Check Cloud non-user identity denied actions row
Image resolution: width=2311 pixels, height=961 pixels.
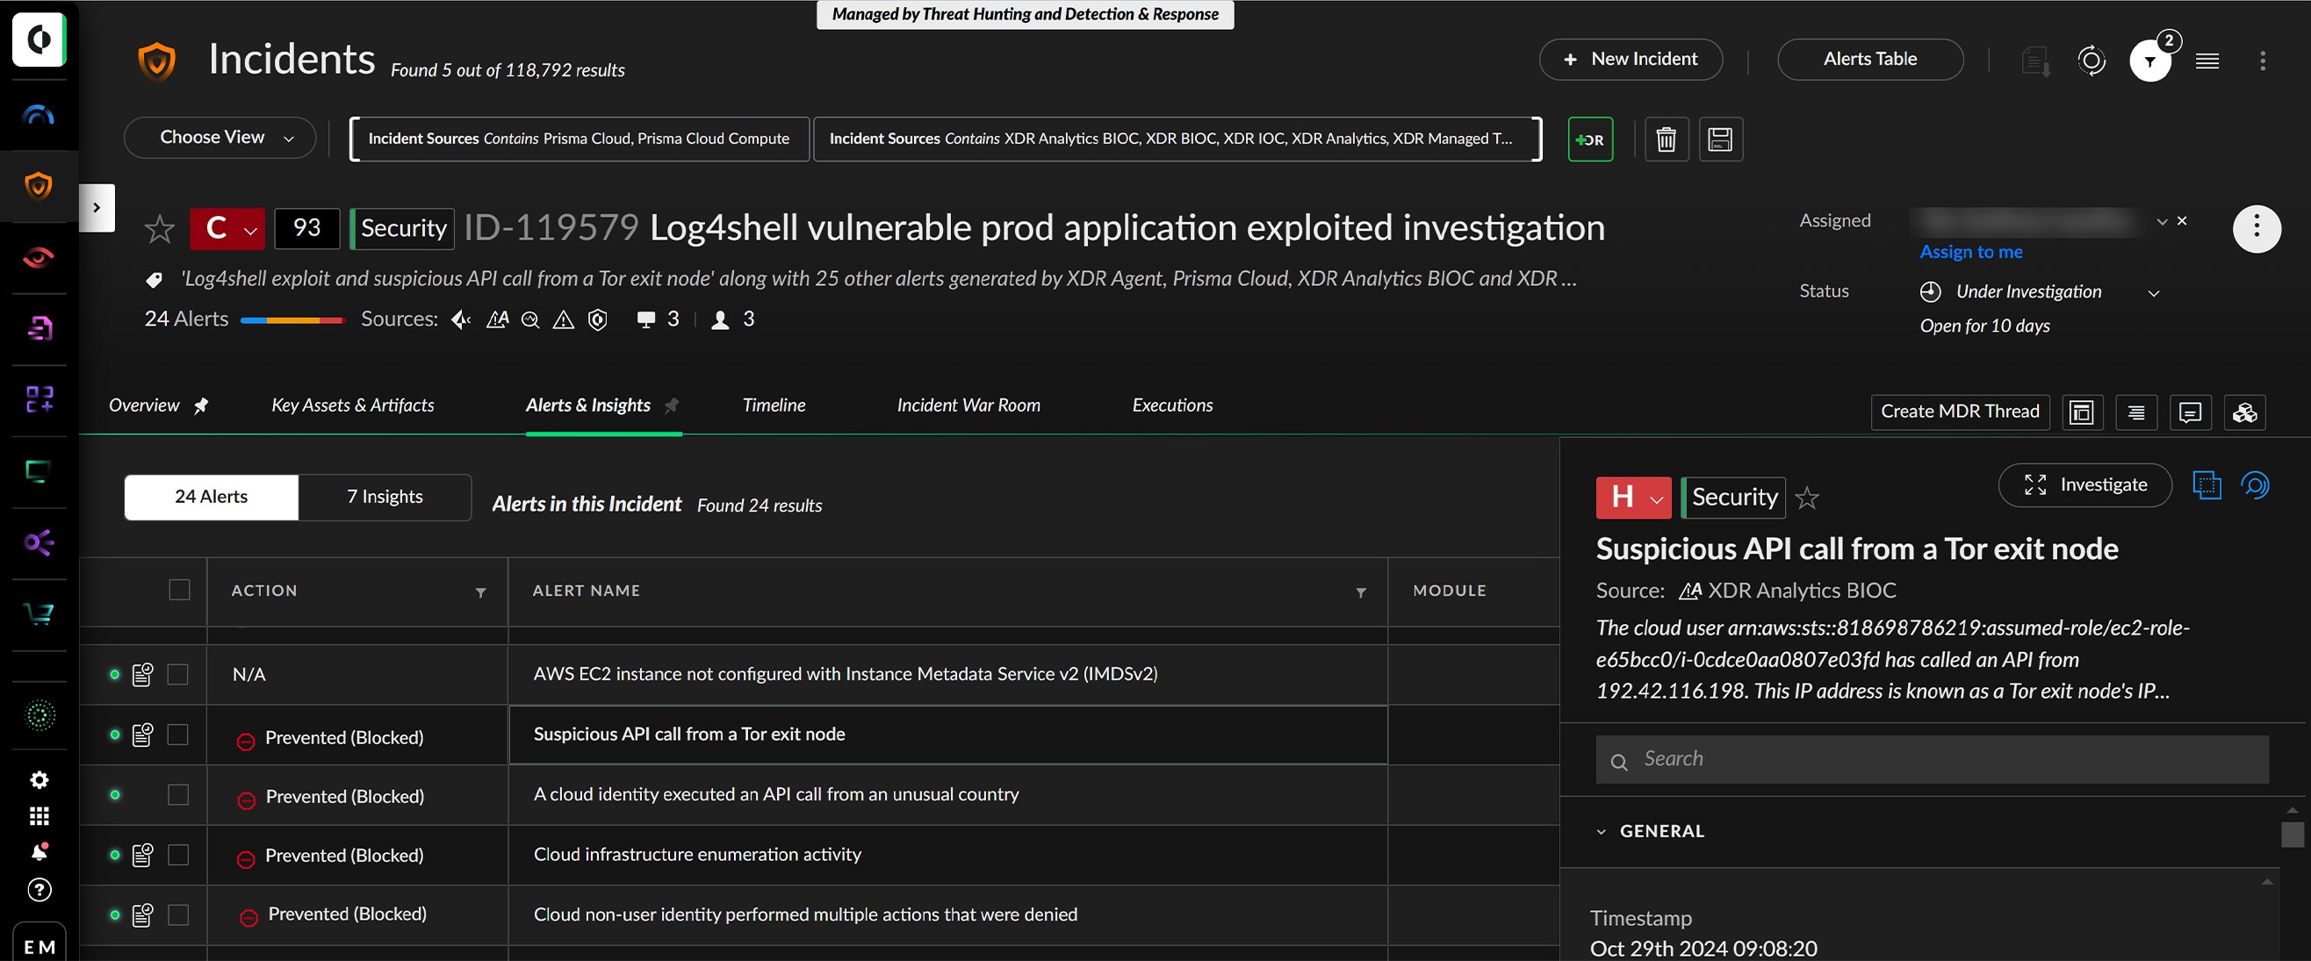[x=177, y=914]
